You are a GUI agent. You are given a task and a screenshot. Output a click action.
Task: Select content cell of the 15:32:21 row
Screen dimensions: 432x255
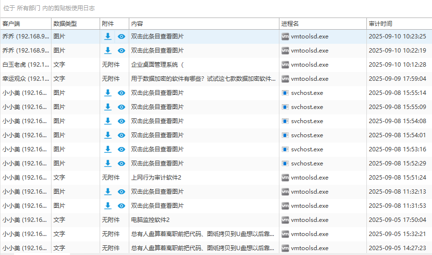[x=204, y=234]
